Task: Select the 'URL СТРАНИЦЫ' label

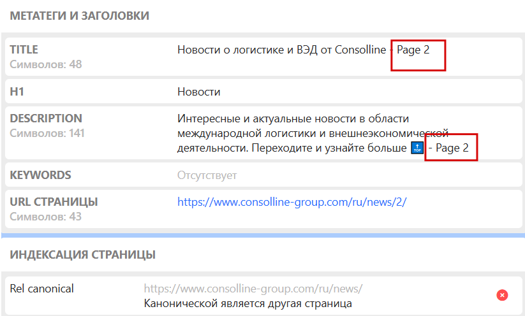Action: pos(54,202)
